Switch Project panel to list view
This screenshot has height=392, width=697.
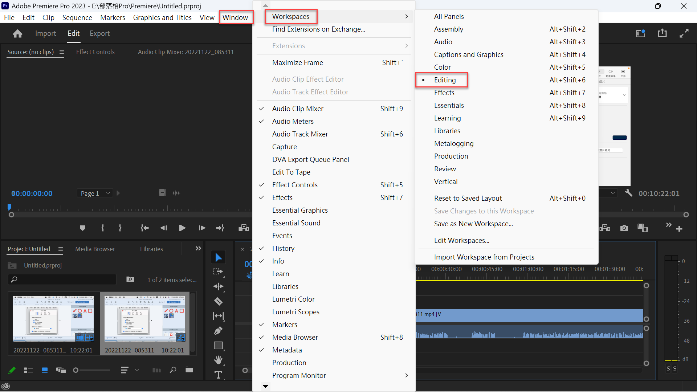point(28,370)
